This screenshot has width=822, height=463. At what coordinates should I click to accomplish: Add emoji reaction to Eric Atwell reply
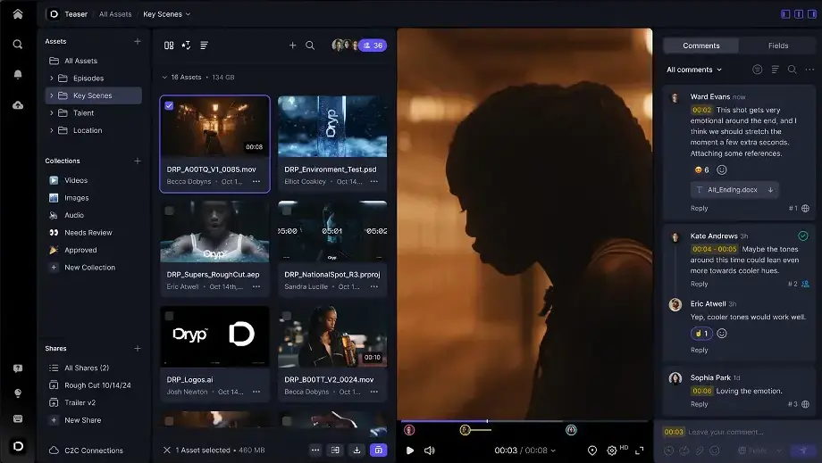pyautogui.click(x=722, y=334)
